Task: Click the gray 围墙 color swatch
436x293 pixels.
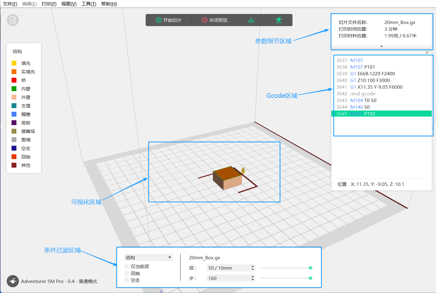Action: (x=14, y=140)
